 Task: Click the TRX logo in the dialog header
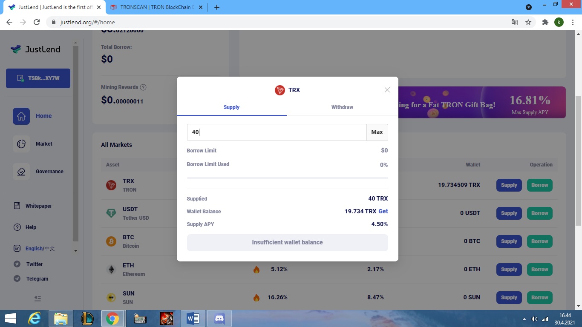(280, 90)
